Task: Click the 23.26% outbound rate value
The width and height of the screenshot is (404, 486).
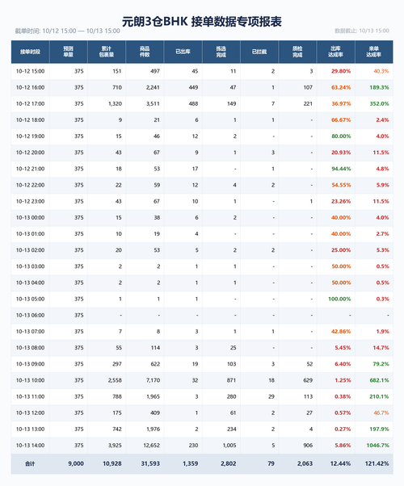Action: click(x=341, y=202)
